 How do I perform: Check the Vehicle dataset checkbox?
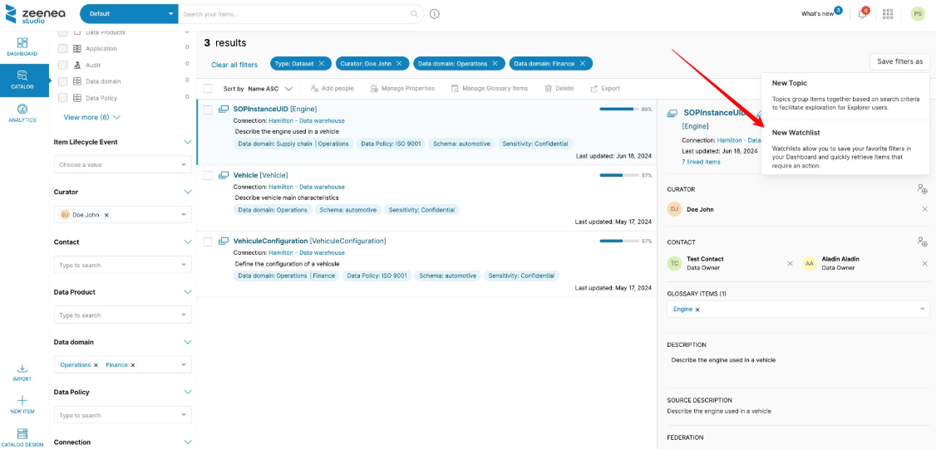(x=209, y=176)
